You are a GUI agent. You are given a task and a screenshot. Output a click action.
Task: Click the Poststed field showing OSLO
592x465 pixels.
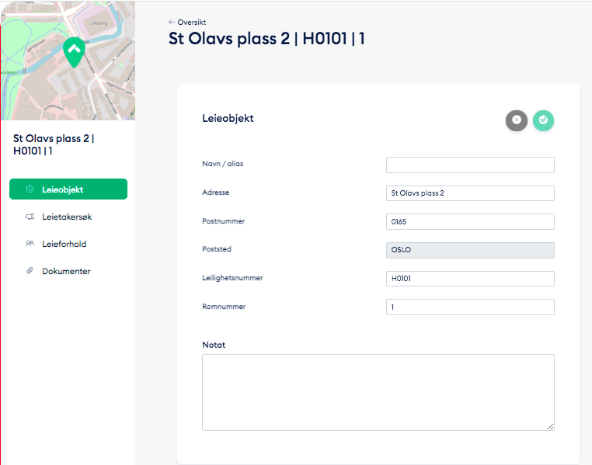pyautogui.click(x=470, y=250)
